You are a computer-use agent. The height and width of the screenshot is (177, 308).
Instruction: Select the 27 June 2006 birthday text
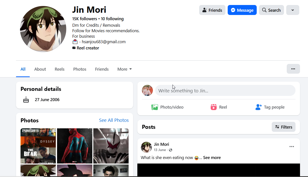[47, 100]
